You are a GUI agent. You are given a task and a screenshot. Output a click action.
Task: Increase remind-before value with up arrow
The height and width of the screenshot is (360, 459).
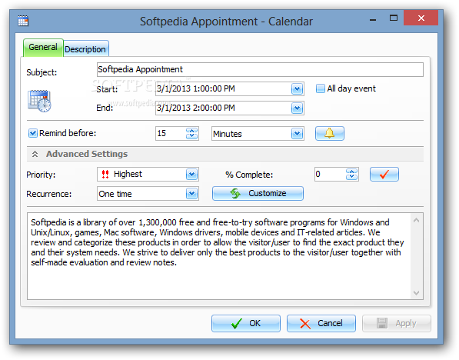[191, 131]
